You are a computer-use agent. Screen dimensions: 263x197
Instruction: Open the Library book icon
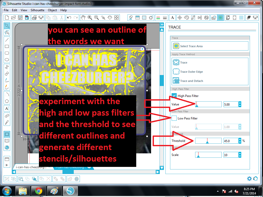coord(7,141)
